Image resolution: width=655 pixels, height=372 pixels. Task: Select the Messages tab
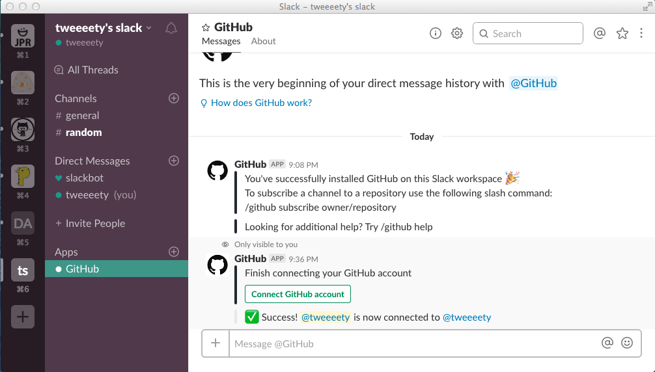(x=221, y=41)
